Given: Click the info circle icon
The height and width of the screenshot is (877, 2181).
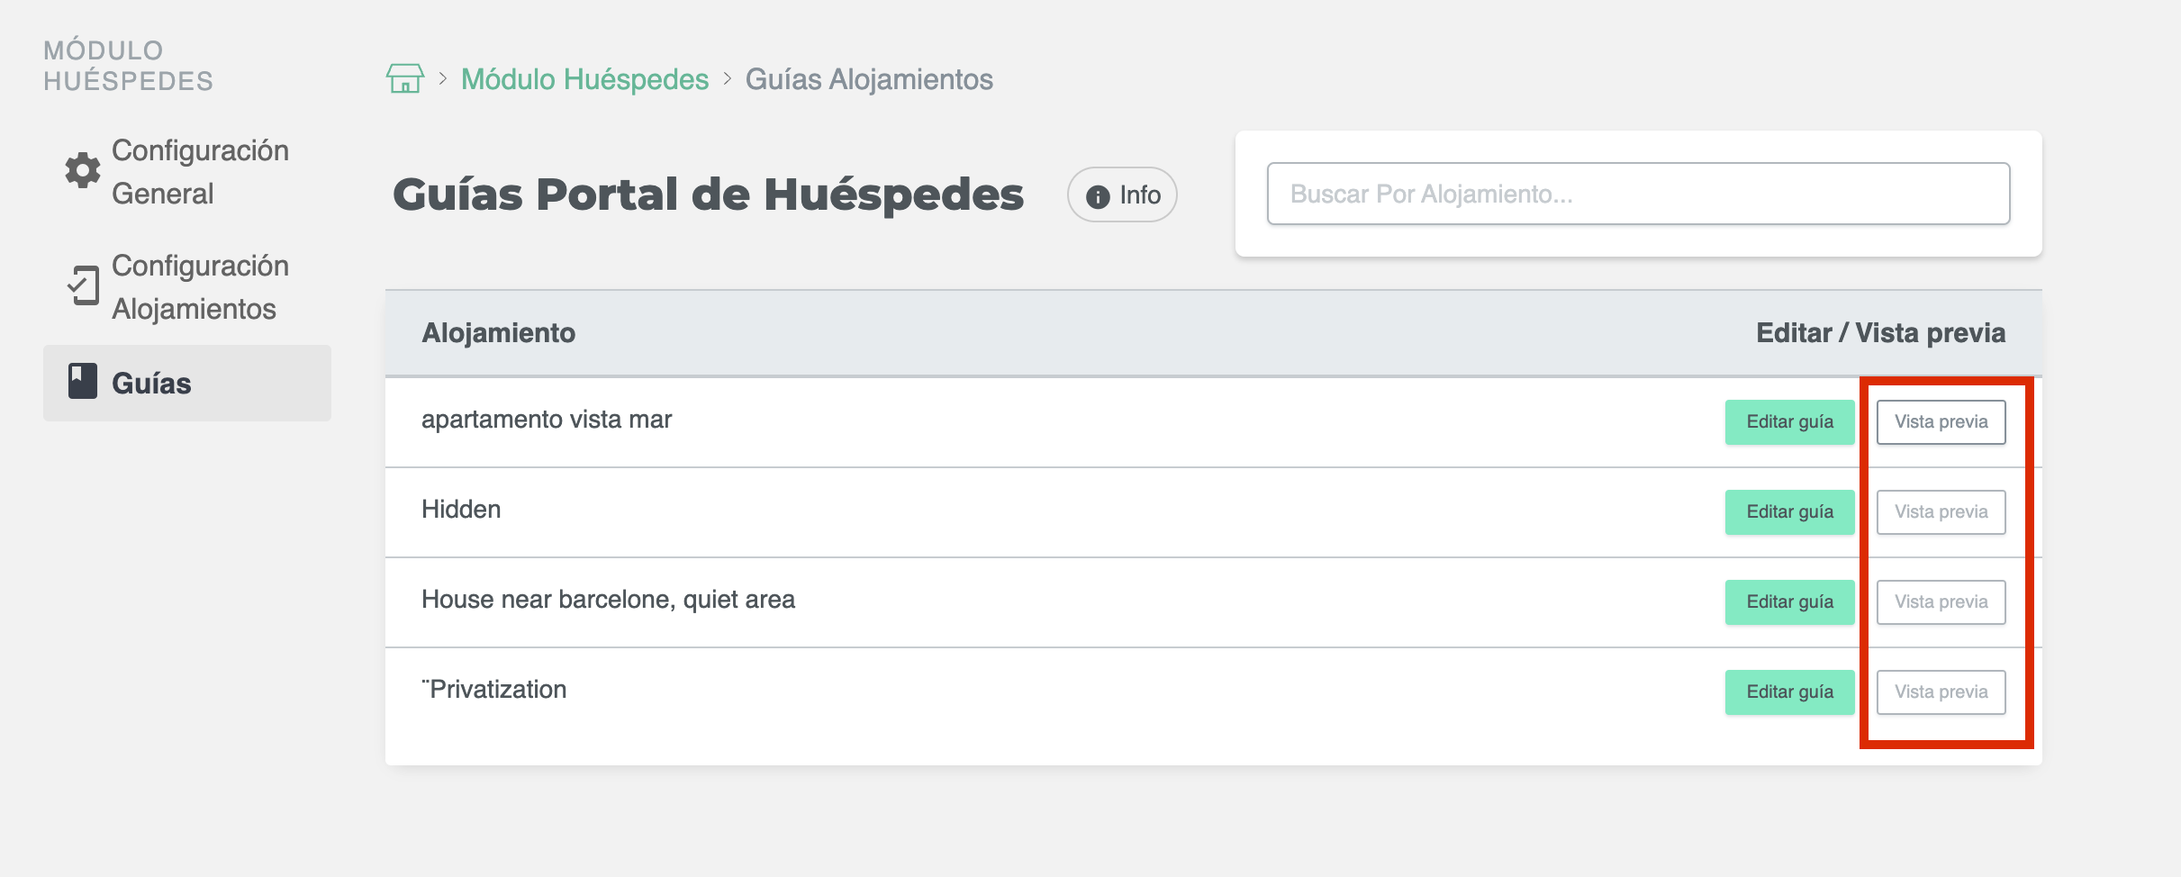Looking at the screenshot, I should (x=1098, y=196).
